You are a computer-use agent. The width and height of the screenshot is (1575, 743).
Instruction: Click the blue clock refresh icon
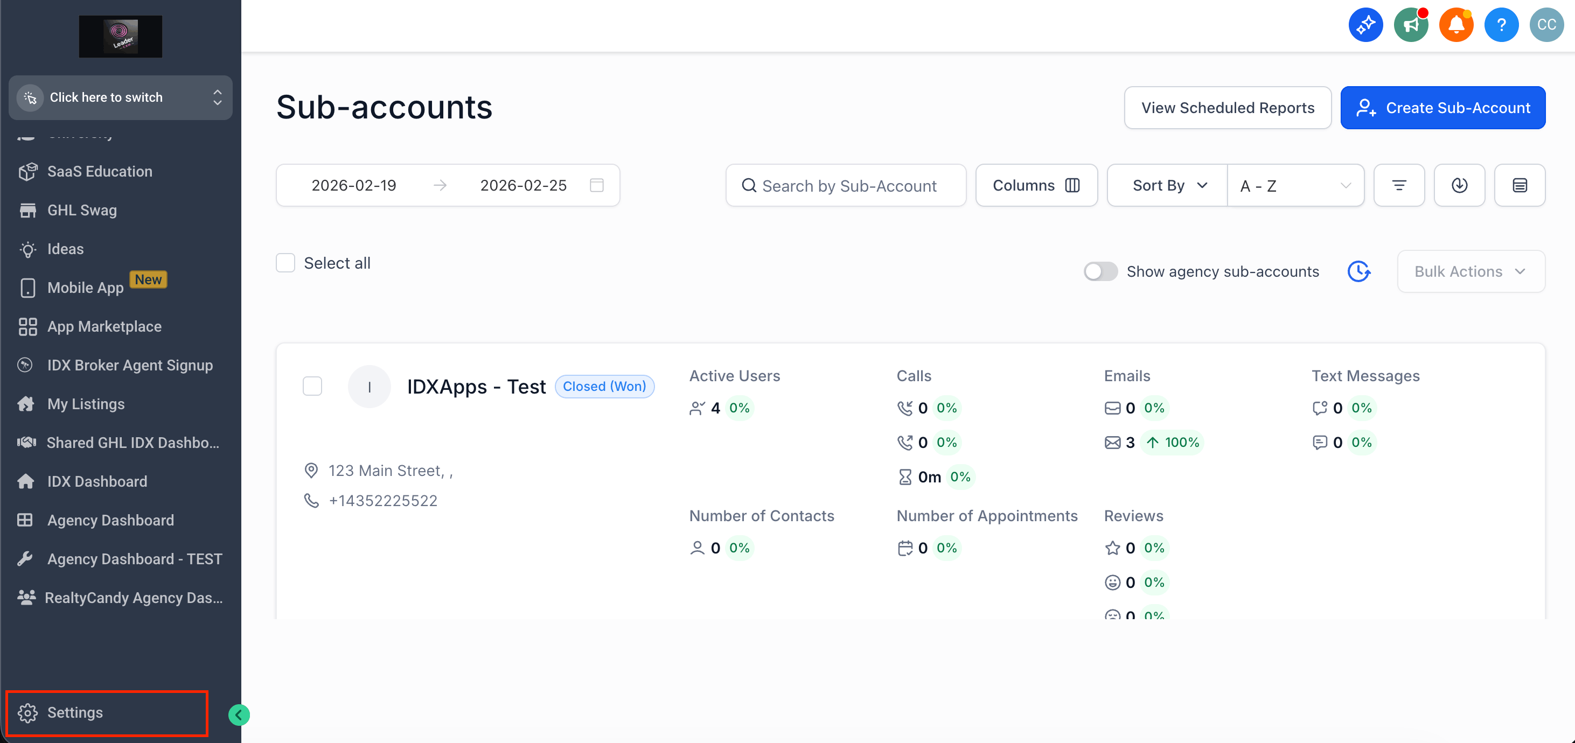[x=1358, y=271]
